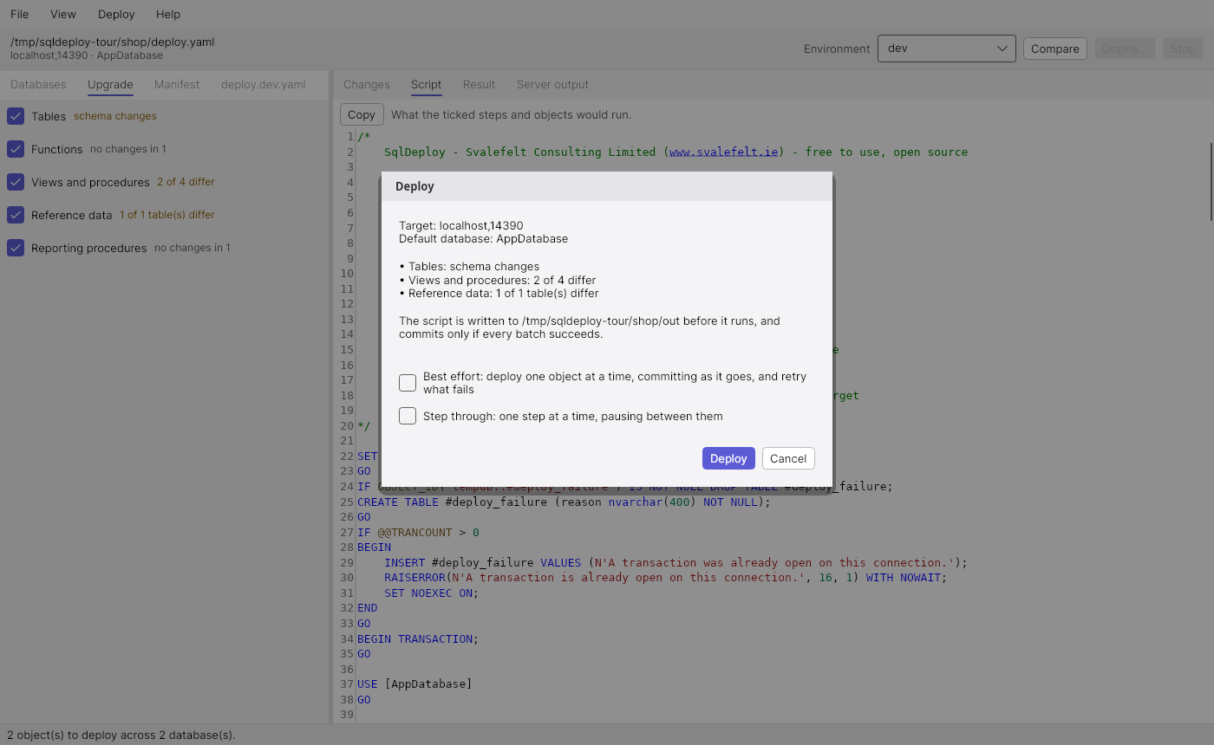This screenshot has height=745, width=1214.
Task: Open the deploy.dev.yaml tab
Action: [264, 84]
